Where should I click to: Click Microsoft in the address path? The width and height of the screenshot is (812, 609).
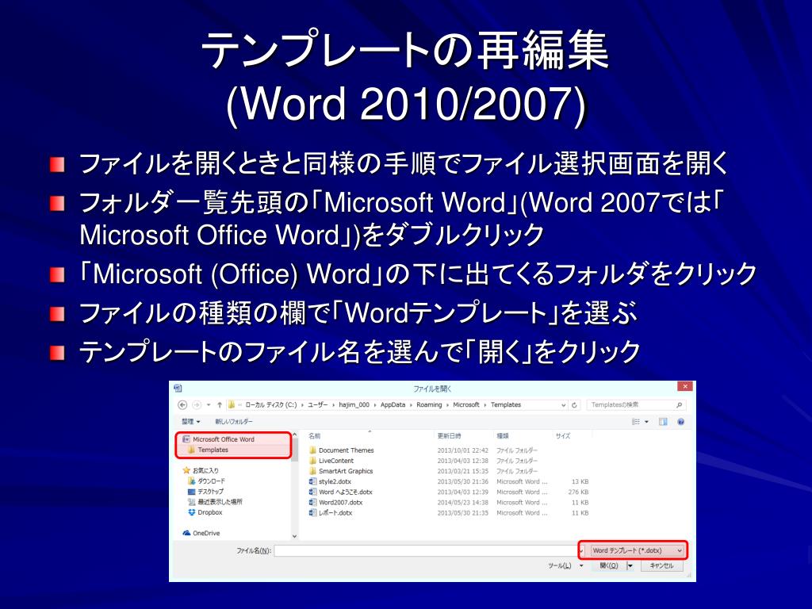[466, 405]
